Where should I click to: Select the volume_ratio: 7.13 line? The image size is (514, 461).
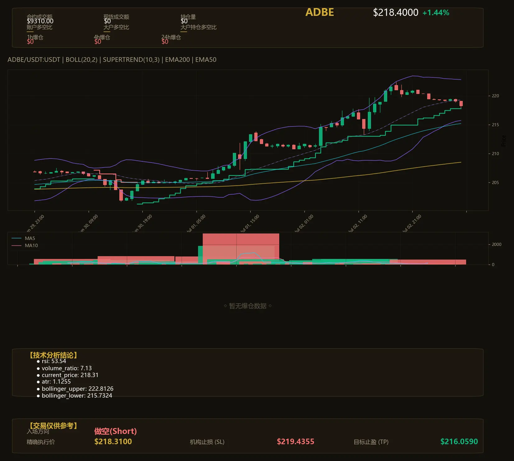click(x=67, y=368)
